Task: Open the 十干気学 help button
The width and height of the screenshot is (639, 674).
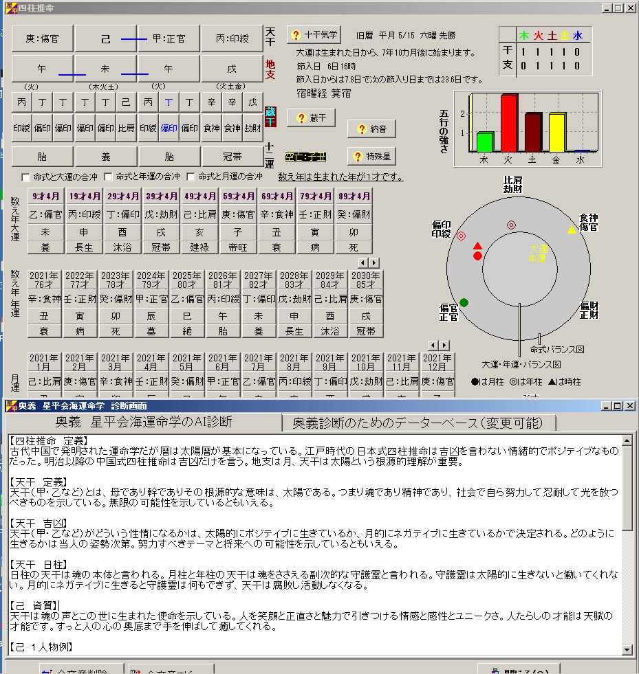Action: coord(314,35)
